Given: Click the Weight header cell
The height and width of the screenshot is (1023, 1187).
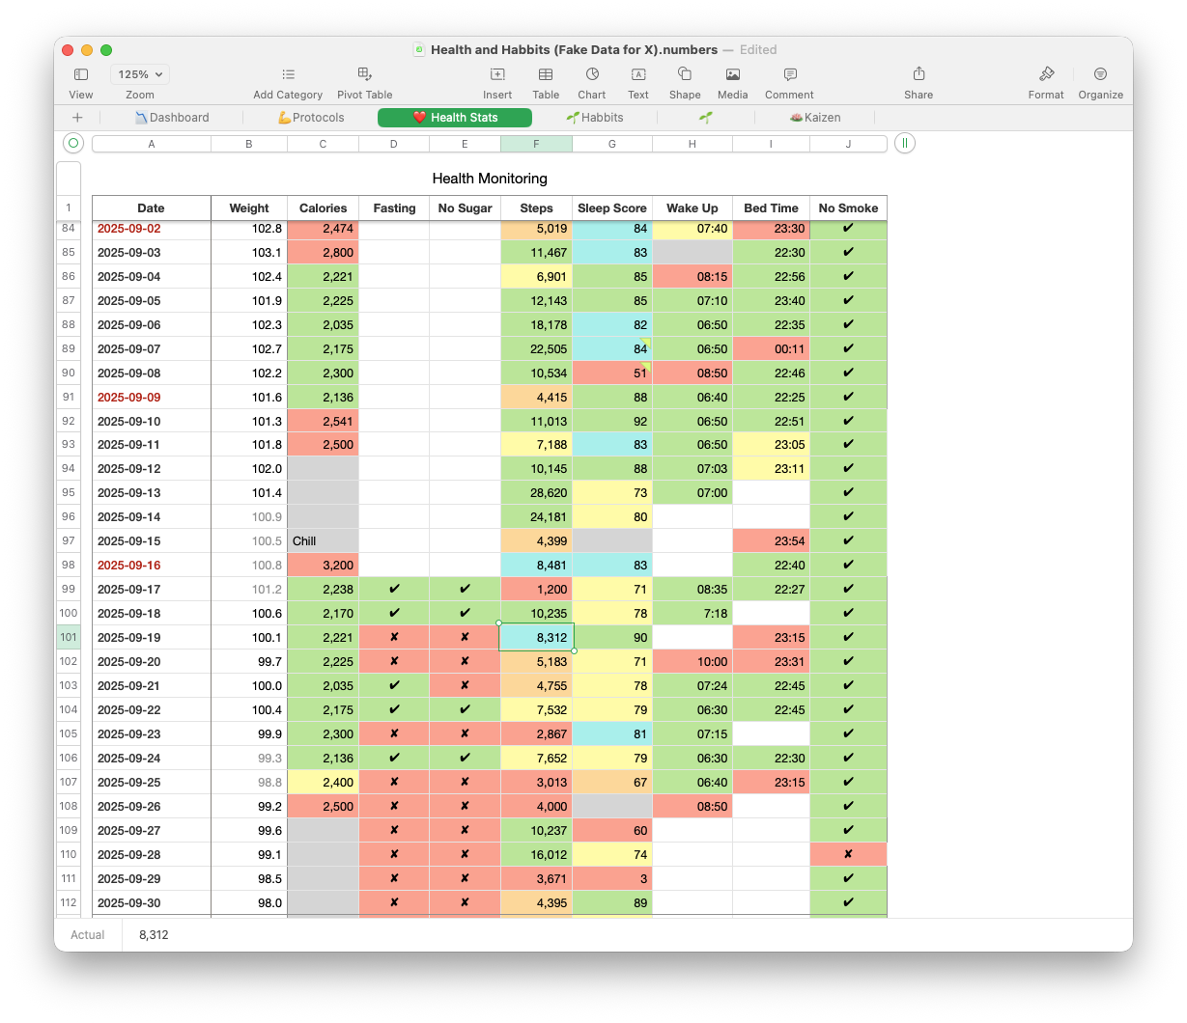Looking at the screenshot, I should tap(249, 207).
